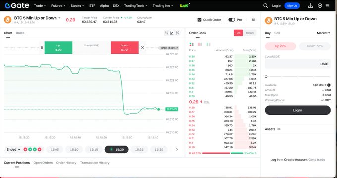Toggle the Pro switch

click(x=232, y=20)
